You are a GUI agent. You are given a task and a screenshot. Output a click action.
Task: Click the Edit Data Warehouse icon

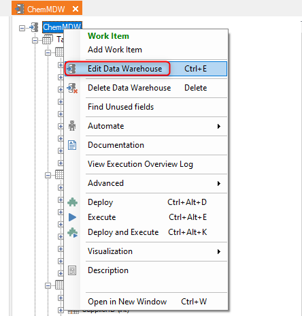[x=72, y=69]
